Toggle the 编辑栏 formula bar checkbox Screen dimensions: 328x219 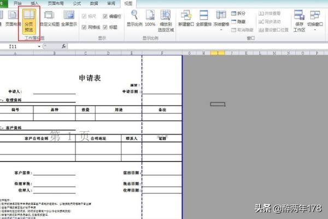pos(105,16)
